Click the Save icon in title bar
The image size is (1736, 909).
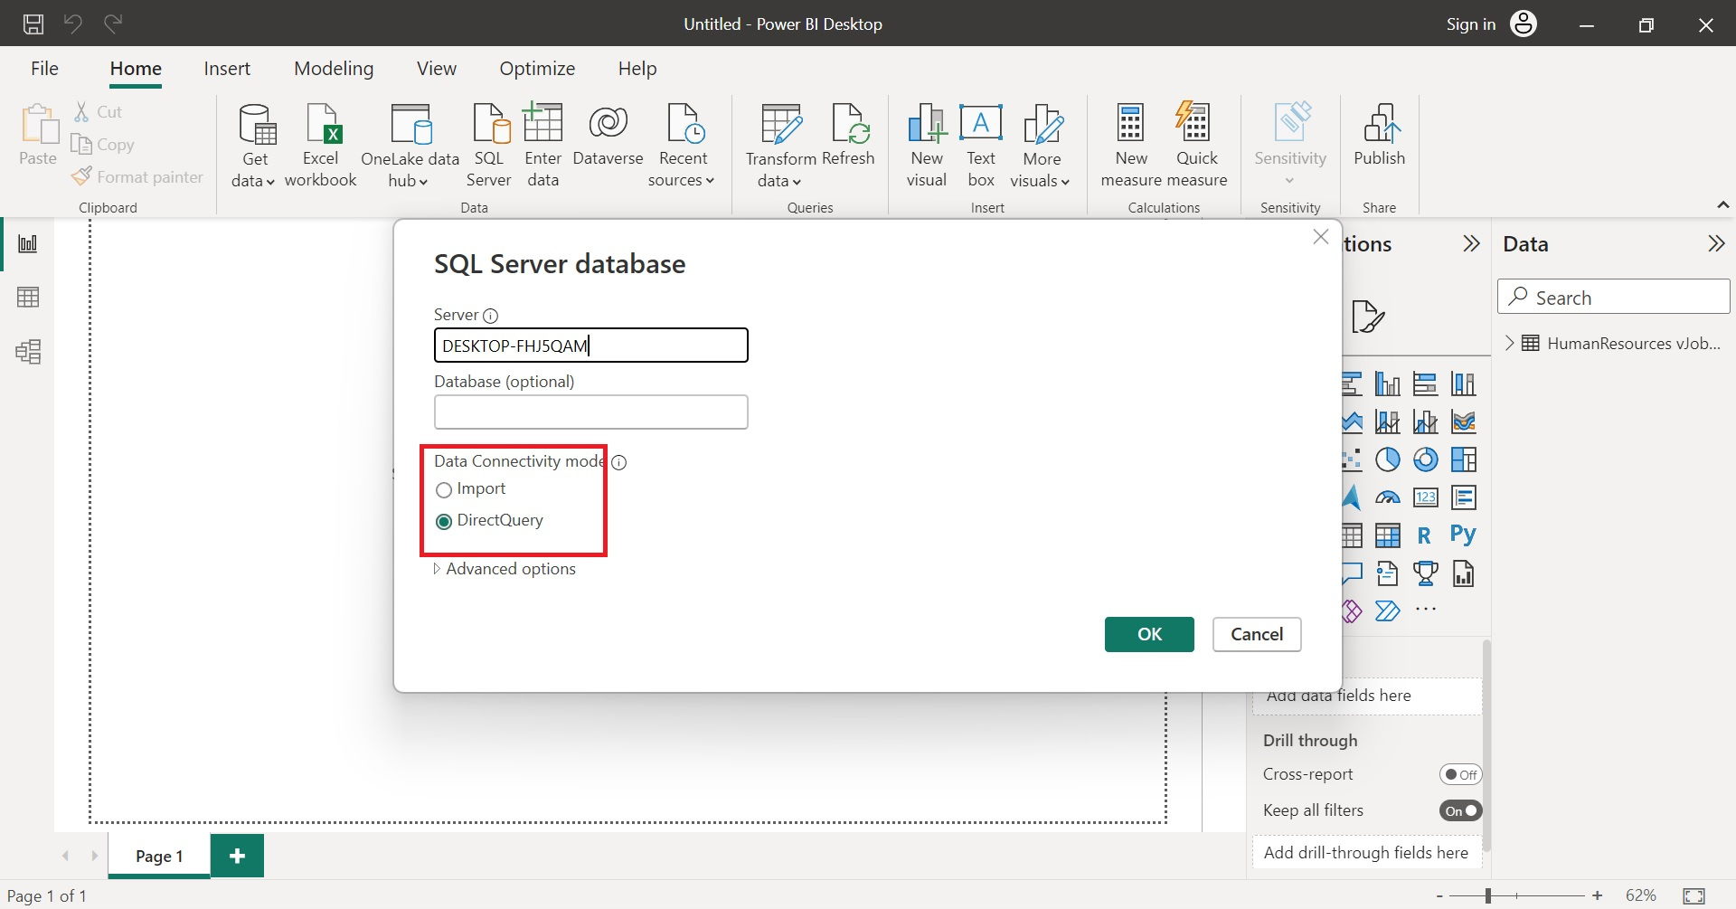(x=33, y=24)
